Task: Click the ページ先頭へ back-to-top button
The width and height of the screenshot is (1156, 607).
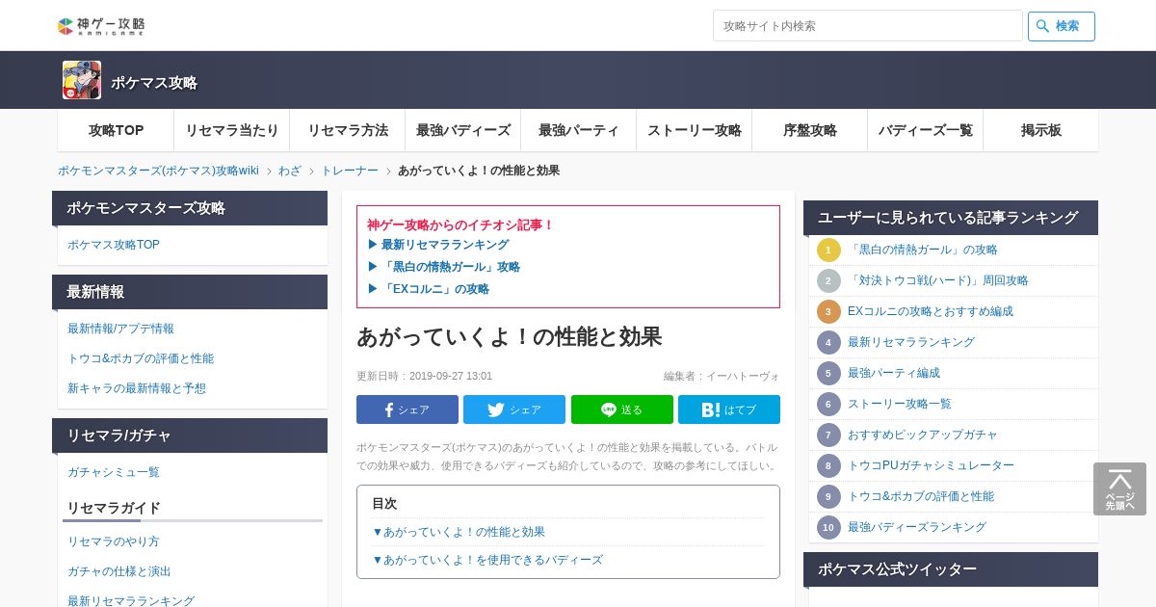Action: 1119,489
